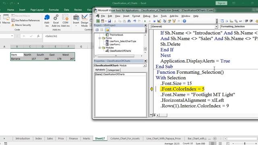The width and height of the screenshot is (258, 145).
Task: Close the Project - VBAProject pane
Action: 146,25
